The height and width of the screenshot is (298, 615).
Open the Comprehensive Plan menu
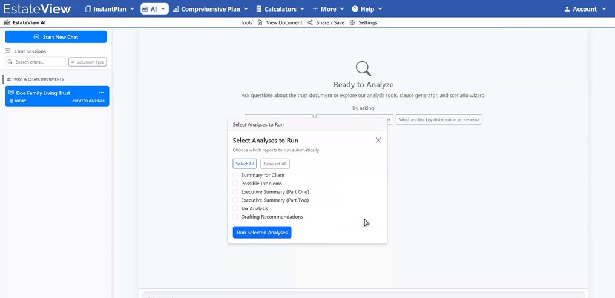(210, 9)
